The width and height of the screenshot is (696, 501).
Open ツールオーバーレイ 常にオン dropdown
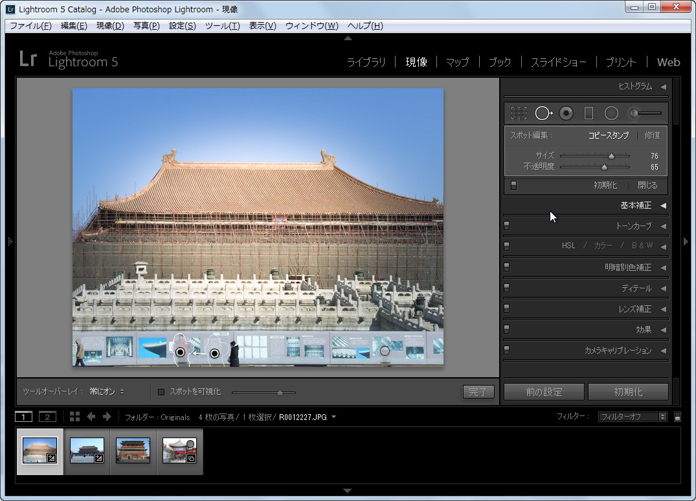click(107, 391)
